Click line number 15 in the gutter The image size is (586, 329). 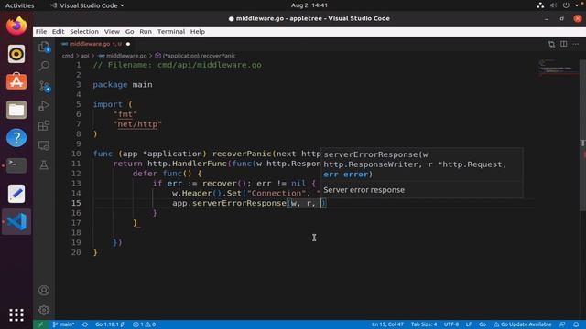(x=76, y=203)
